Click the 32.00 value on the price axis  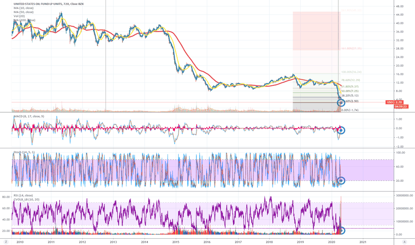pyautogui.click(x=400, y=40)
